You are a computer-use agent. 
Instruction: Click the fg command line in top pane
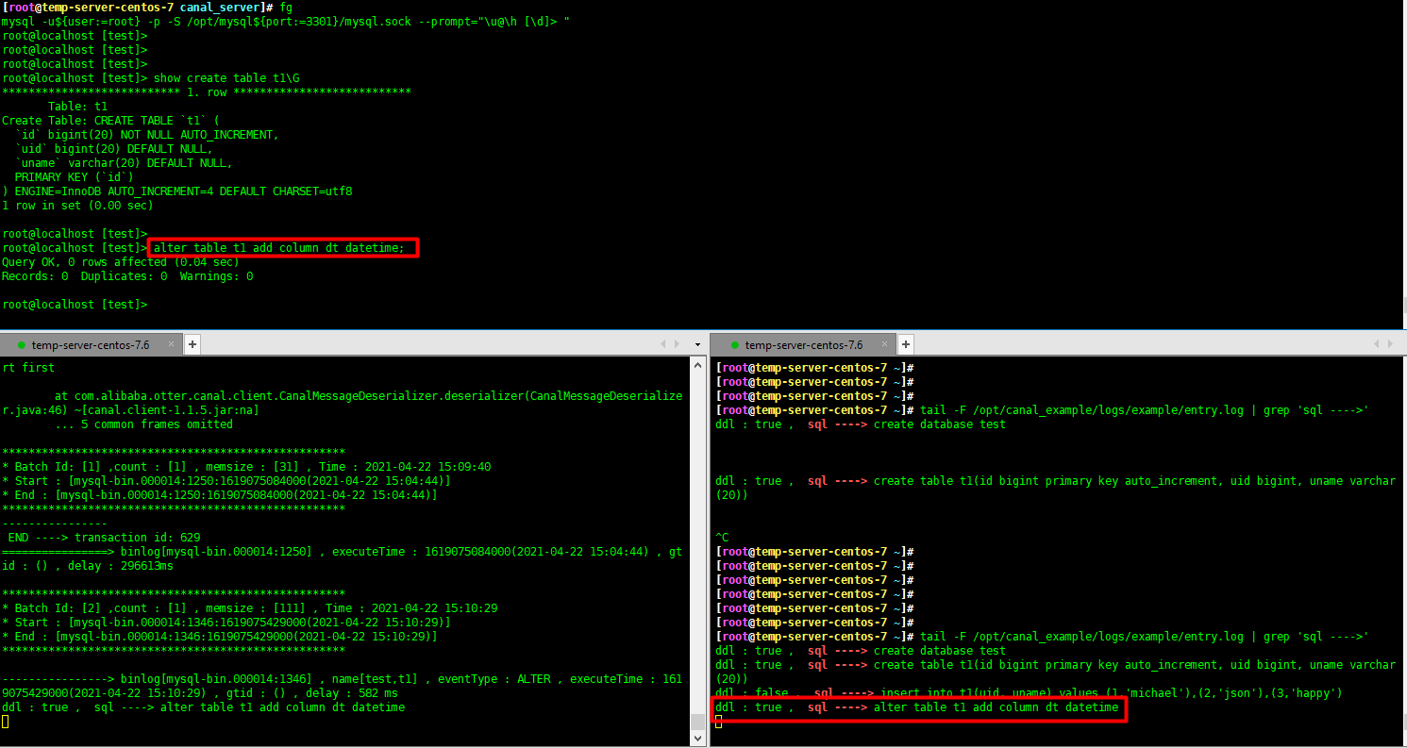point(147,7)
